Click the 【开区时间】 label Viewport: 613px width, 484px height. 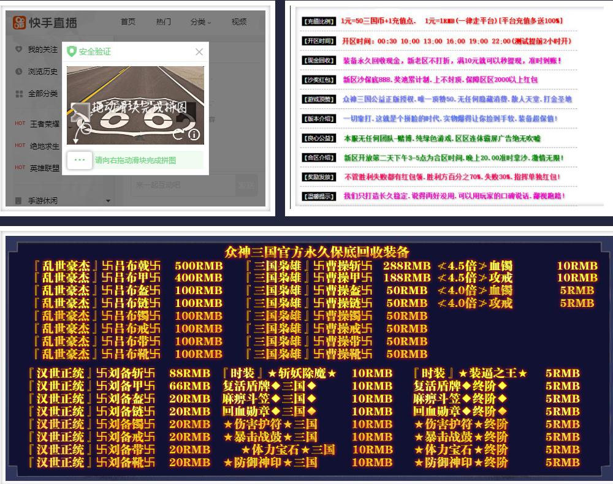319,40
